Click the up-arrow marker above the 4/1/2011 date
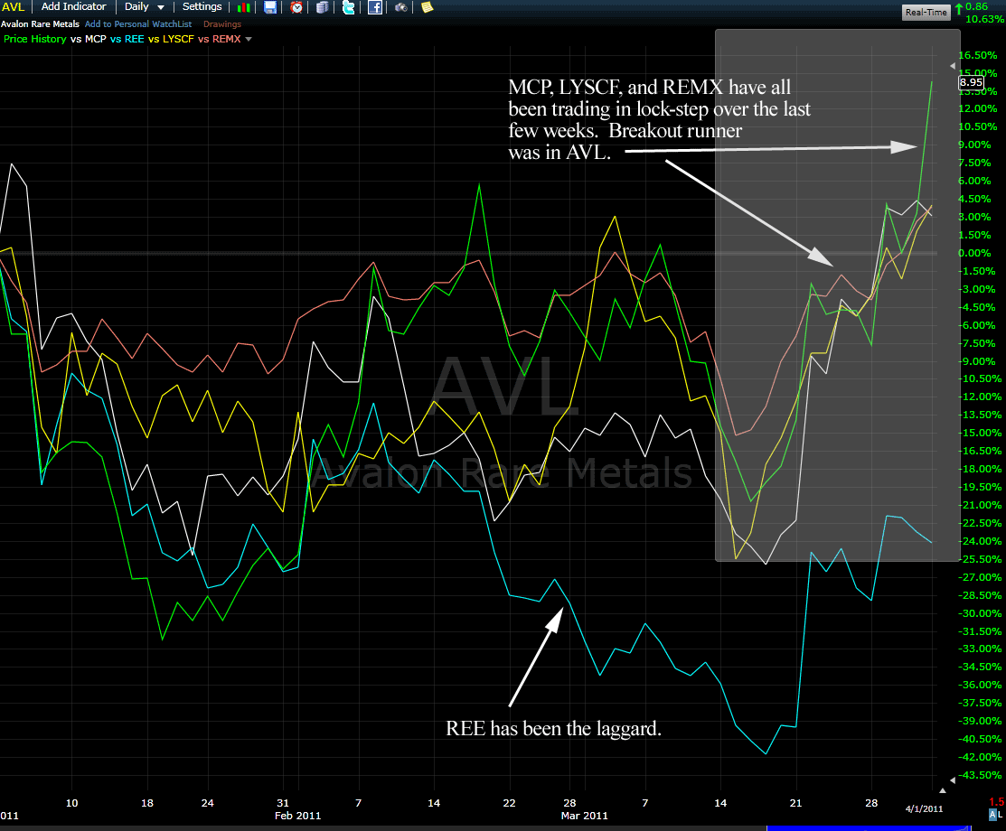This screenshot has width=1006, height=831. point(943,790)
